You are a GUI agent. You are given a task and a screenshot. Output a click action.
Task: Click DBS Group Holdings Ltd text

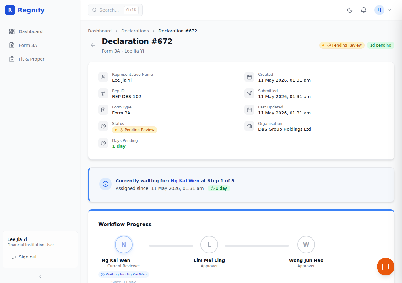tap(285, 129)
